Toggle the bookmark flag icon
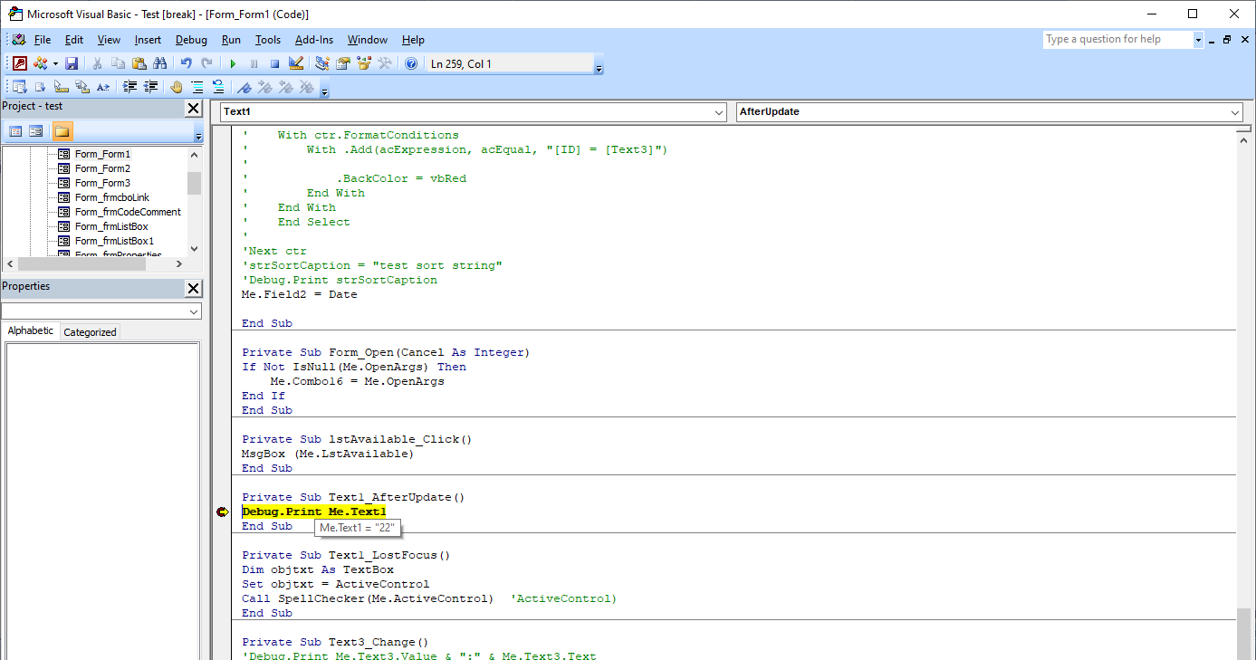 point(244,87)
